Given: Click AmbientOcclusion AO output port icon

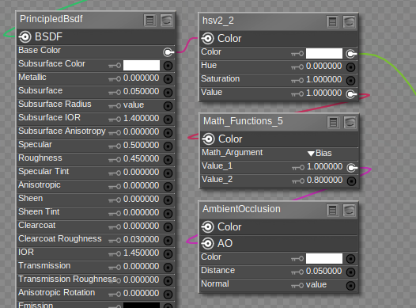Looking at the screenshot, I should pyautogui.click(x=207, y=244).
